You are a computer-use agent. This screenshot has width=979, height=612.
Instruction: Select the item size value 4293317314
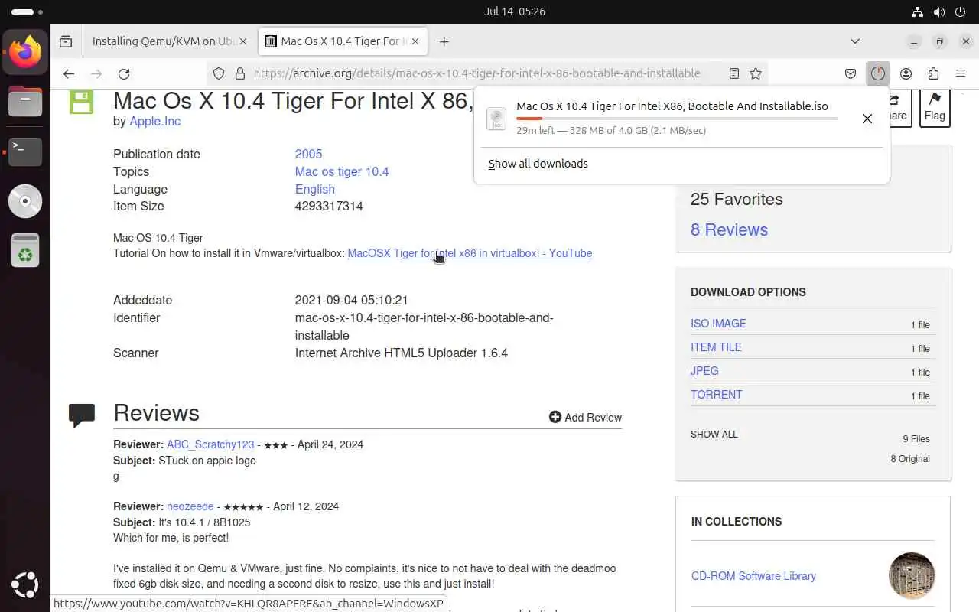(x=329, y=206)
